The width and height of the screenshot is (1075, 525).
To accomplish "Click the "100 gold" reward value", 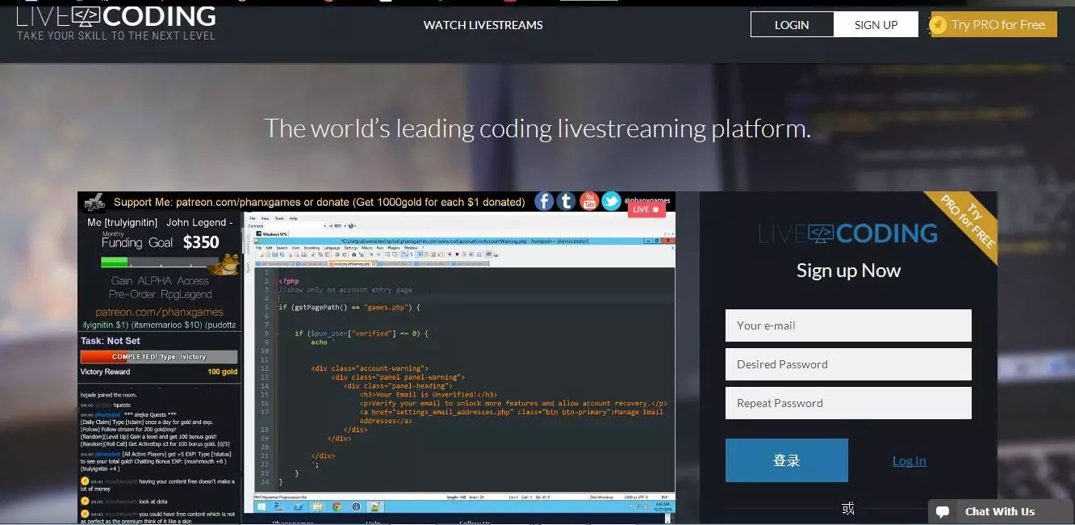I will [x=222, y=372].
